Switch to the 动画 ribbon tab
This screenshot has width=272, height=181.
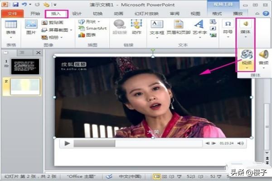[118, 14]
